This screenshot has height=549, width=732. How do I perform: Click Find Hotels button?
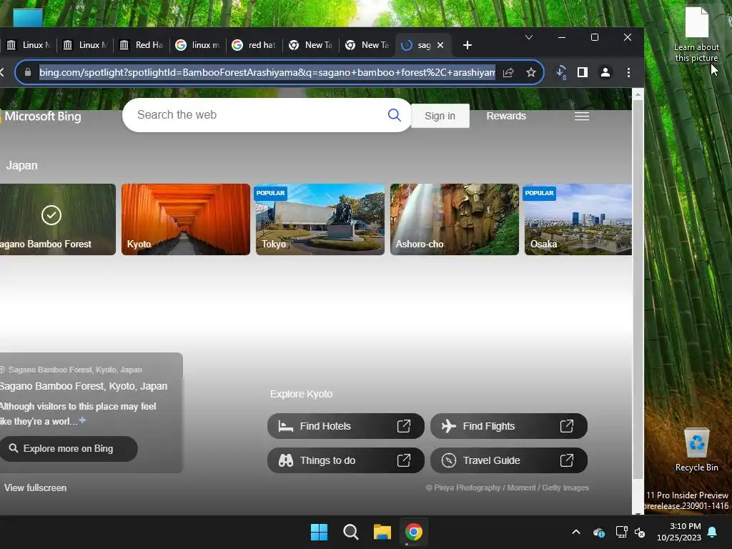coord(346,426)
